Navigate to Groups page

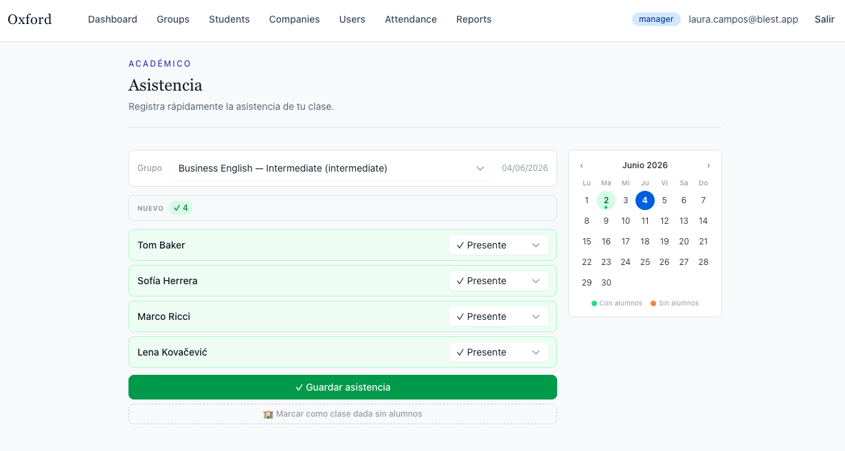tap(173, 19)
